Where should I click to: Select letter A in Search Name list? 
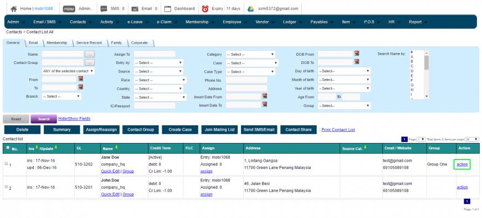(x=412, y=57)
